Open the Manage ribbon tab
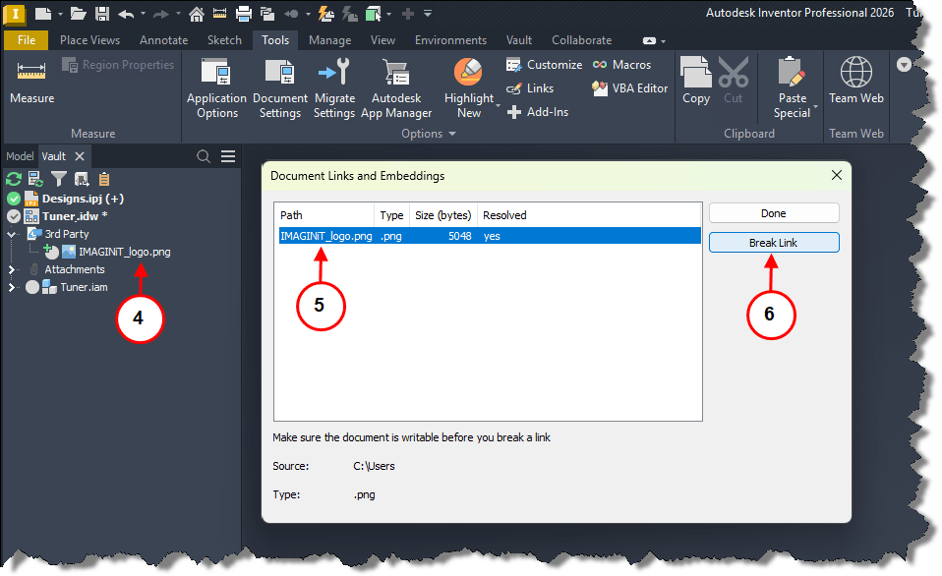942x576 pixels. pos(329,40)
